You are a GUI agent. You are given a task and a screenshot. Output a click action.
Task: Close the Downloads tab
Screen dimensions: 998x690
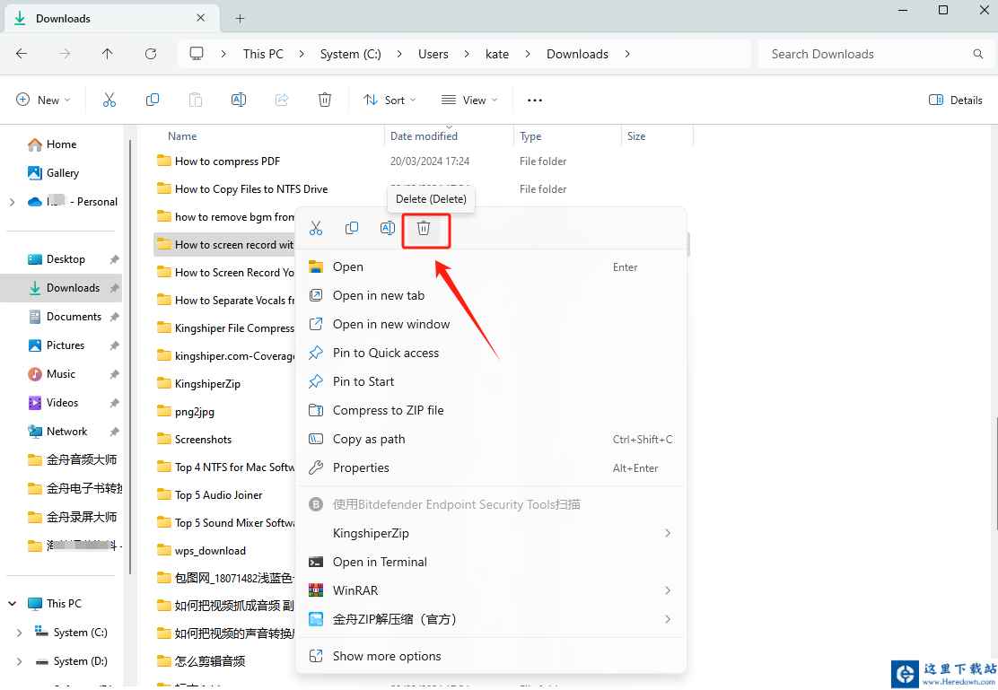200,18
